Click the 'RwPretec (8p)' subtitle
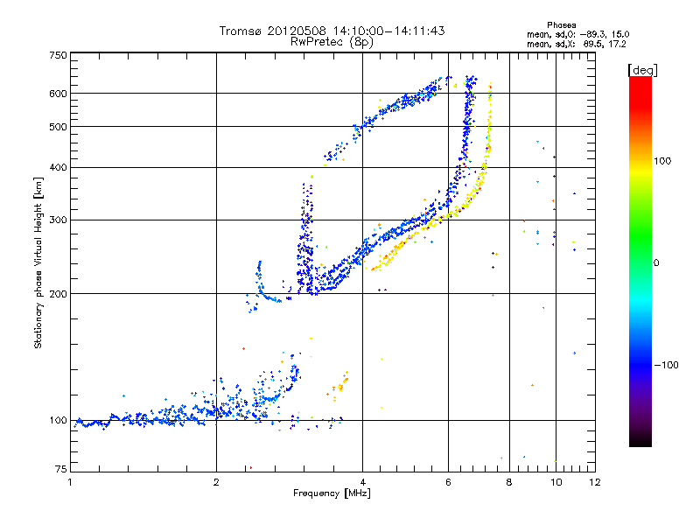The width and height of the screenshot is (700, 525). 332,42
